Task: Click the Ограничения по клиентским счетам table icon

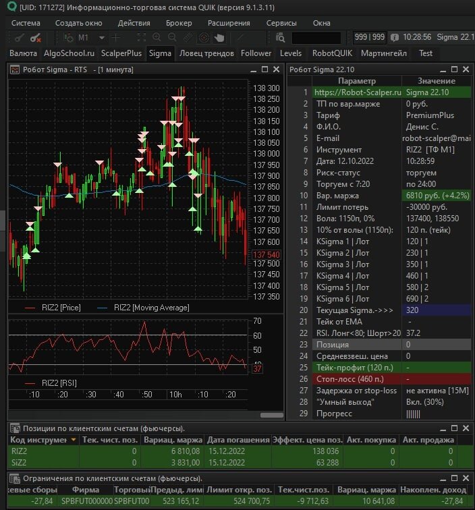Action: tap(15, 478)
